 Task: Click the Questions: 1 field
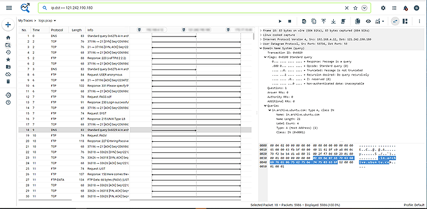point(277,88)
